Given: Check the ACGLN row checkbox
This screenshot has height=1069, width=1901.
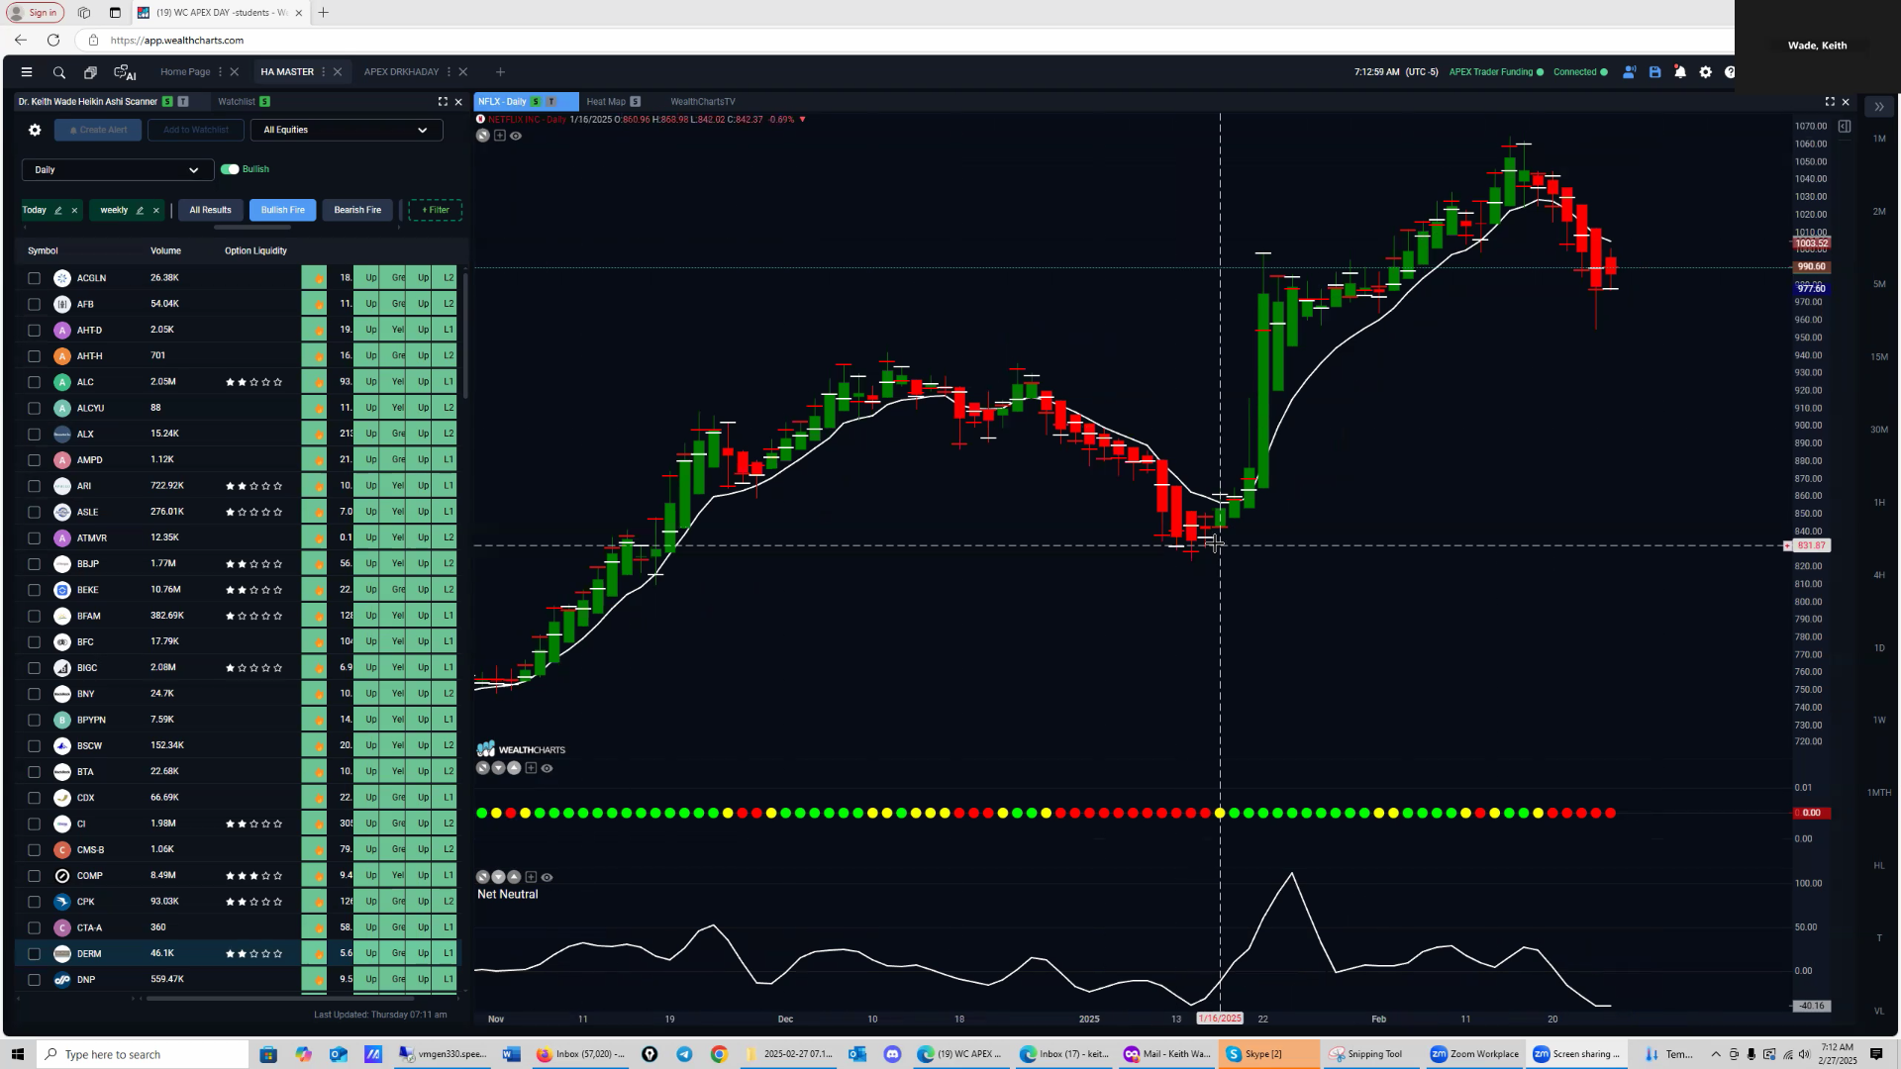Looking at the screenshot, I should pos(34,278).
